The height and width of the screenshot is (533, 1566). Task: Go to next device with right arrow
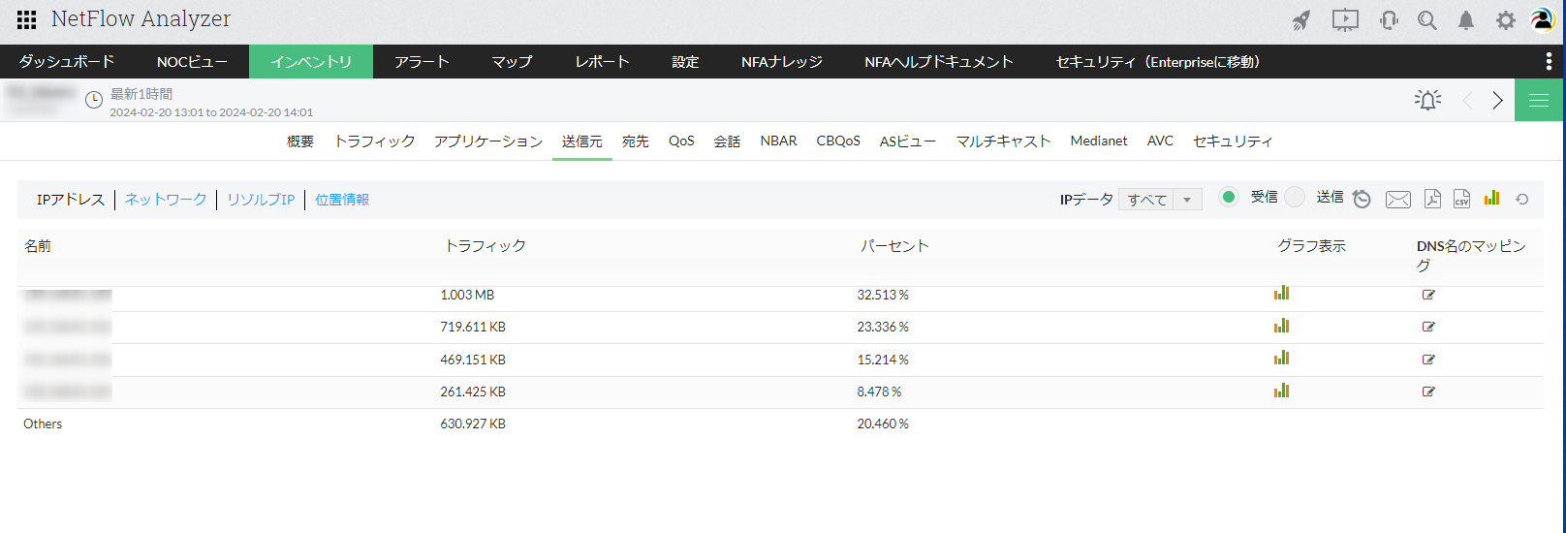point(1497,100)
